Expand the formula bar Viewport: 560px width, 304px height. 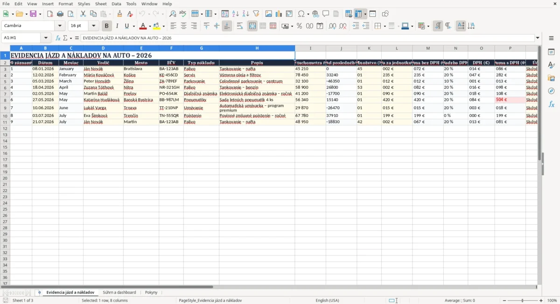[x=538, y=38]
